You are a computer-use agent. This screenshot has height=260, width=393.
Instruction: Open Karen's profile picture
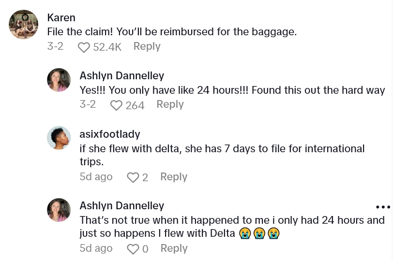(x=23, y=25)
